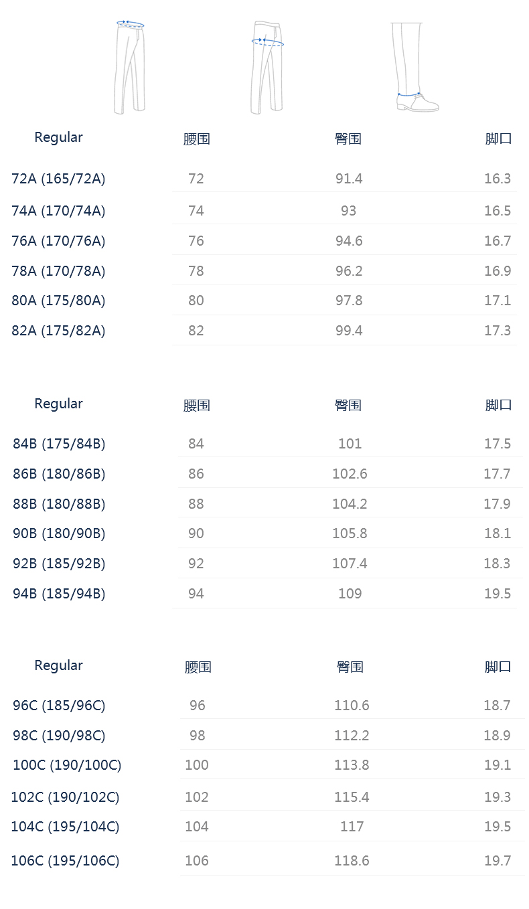This screenshot has width=529, height=909.
Task: Select size 76A (170/76A) row label
Action: click(x=58, y=241)
